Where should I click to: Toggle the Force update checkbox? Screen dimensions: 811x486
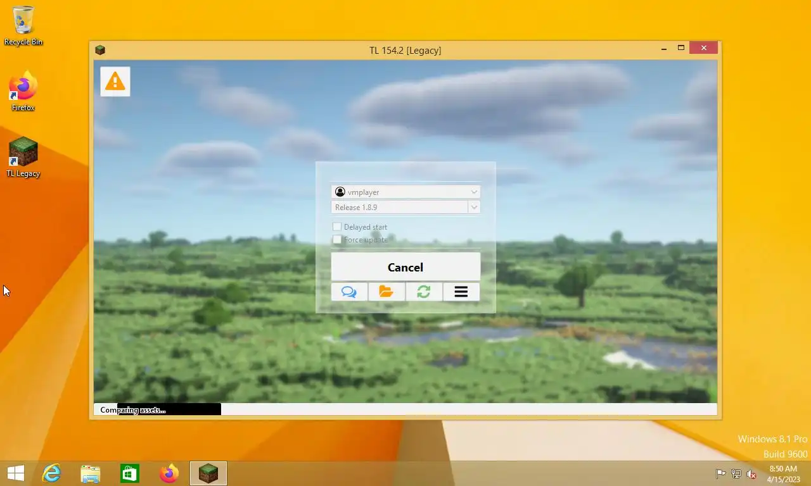[x=337, y=240]
